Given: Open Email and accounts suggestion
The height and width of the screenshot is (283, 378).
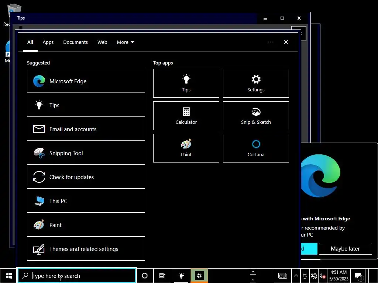Looking at the screenshot, I should tap(86, 129).
